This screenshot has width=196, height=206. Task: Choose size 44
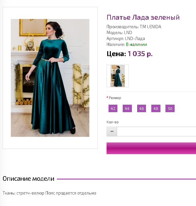coord(127,108)
